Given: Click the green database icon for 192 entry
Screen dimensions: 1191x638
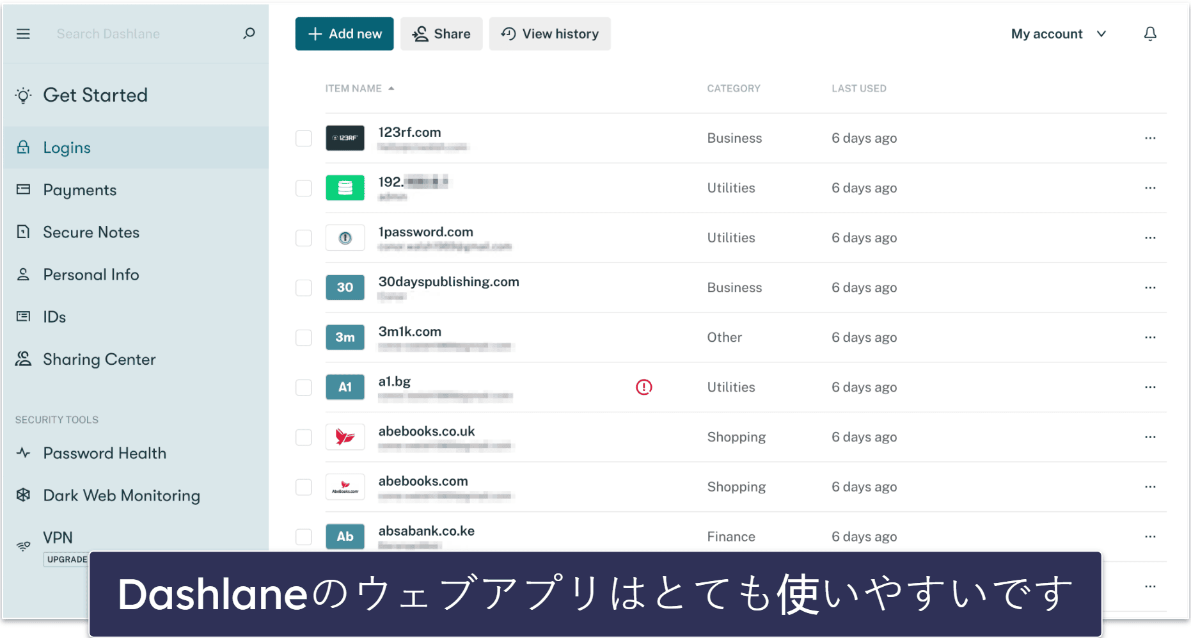Looking at the screenshot, I should coord(345,188).
